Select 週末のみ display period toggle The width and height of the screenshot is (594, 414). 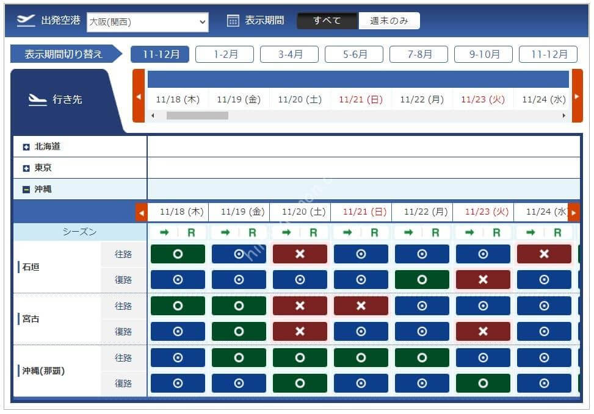tap(389, 21)
